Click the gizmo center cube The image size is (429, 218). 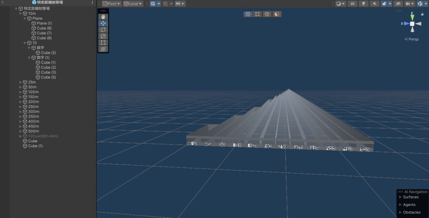tap(412, 24)
